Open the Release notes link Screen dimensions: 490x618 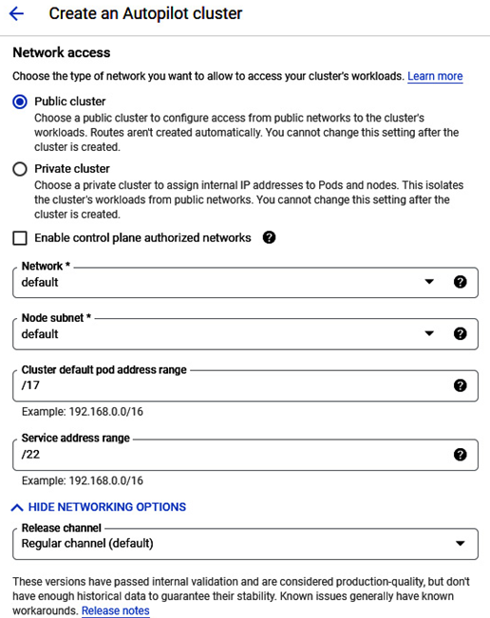pos(116,610)
